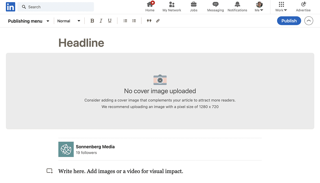
Task: Open My Network page
Action: click(172, 5)
